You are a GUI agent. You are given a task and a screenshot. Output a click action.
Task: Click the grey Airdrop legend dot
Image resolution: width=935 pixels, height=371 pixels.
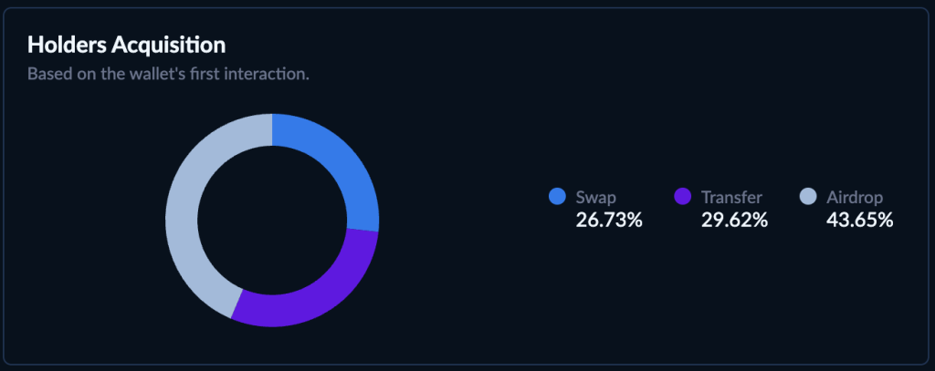tap(807, 197)
